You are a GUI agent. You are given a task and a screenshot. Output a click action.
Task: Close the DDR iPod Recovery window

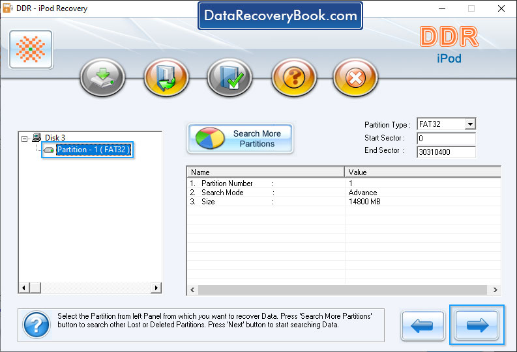501,8
